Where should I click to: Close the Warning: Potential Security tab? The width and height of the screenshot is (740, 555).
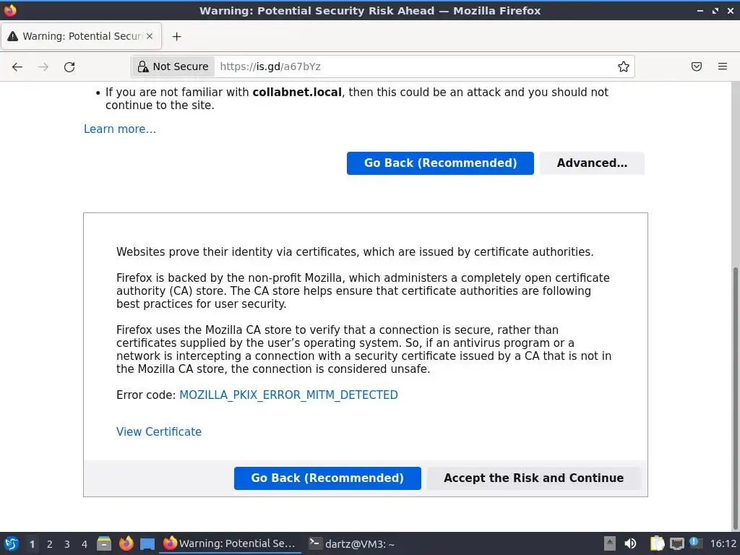[x=150, y=36]
